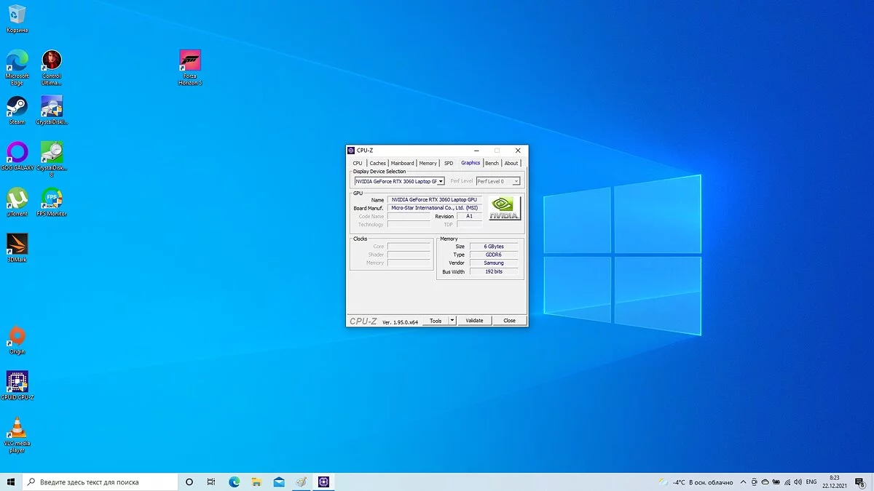Open the Origin desktop icon
The height and width of the screenshot is (491, 874).
(x=17, y=337)
